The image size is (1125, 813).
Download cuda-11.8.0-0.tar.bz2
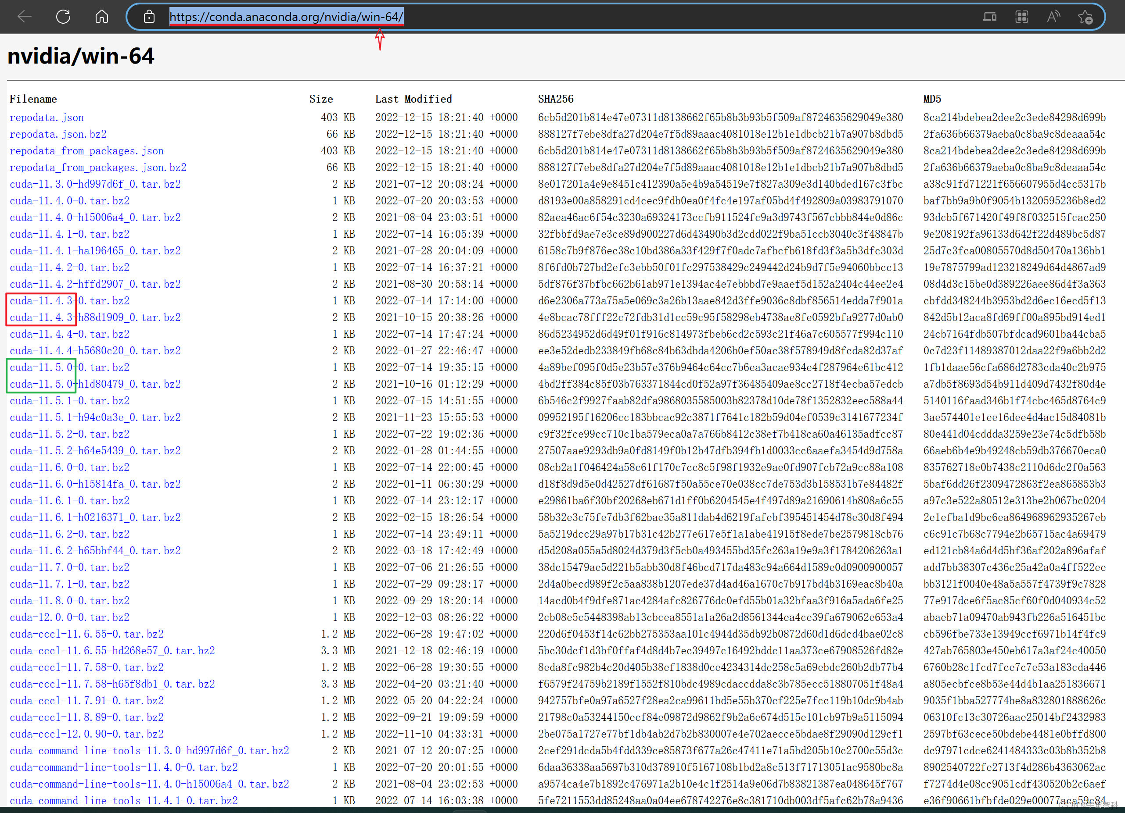tap(69, 600)
